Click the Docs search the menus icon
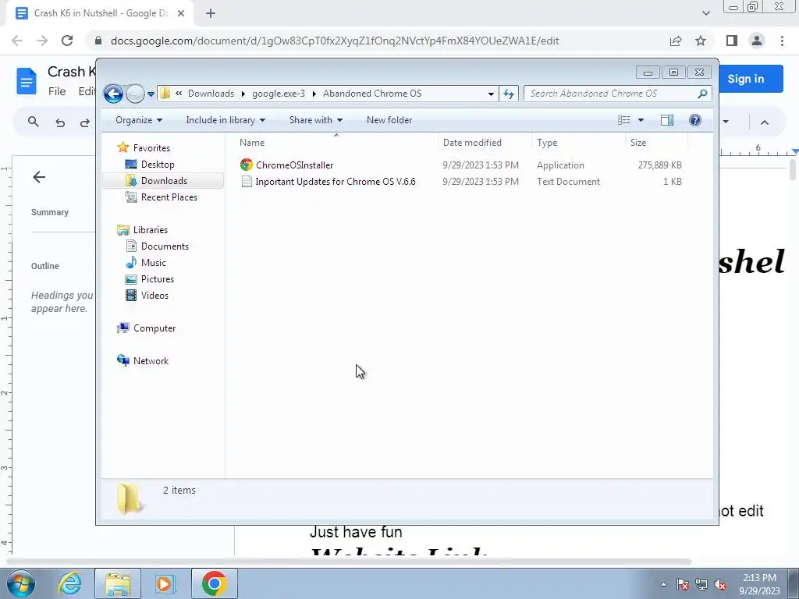This screenshot has height=599, width=799. click(x=33, y=122)
